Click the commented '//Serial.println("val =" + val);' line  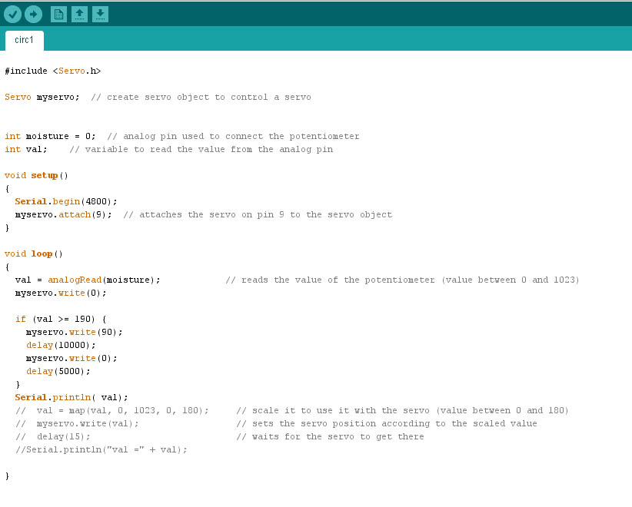(x=101, y=450)
